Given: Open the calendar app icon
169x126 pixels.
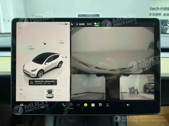Looking at the screenshot, I should click(x=93, y=105).
